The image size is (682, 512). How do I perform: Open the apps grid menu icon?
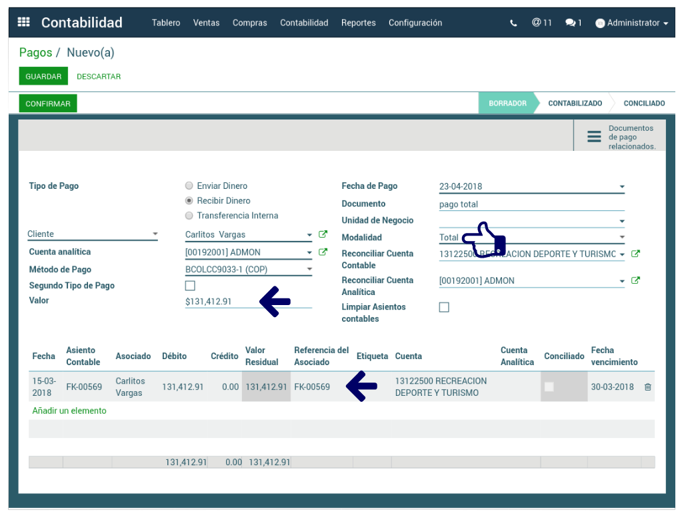point(23,22)
